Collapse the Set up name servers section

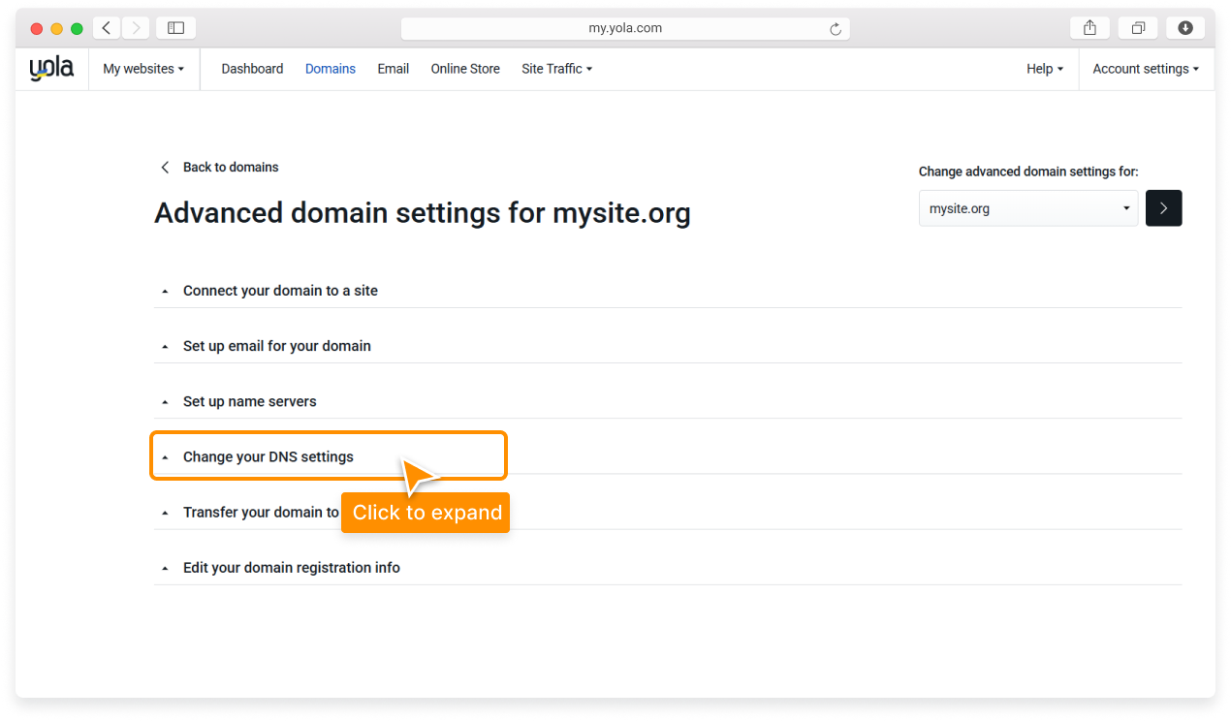click(x=249, y=401)
